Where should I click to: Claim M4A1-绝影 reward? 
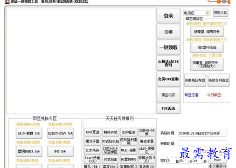click(x=129, y=150)
